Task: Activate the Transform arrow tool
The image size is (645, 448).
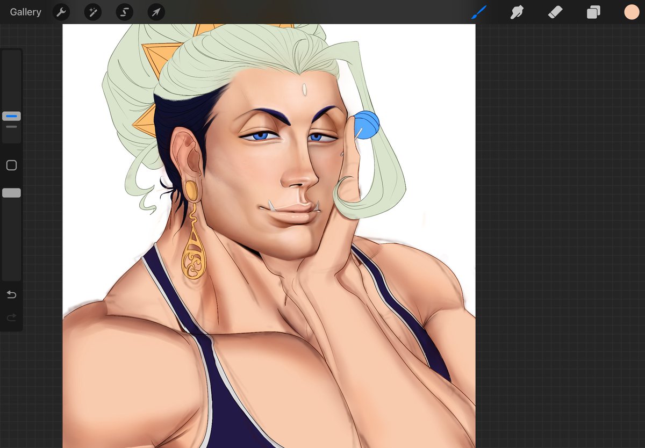Action: pyautogui.click(x=156, y=12)
